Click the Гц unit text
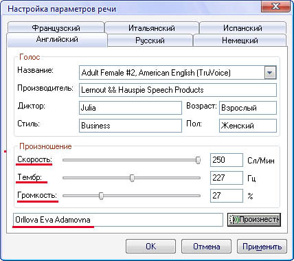The height and width of the screenshot is (261, 294). pyautogui.click(x=251, y=179)
